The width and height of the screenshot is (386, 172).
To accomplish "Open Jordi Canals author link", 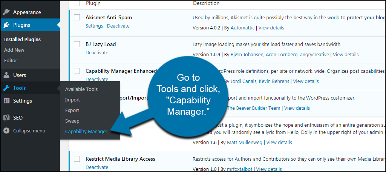I will [244, 81].
